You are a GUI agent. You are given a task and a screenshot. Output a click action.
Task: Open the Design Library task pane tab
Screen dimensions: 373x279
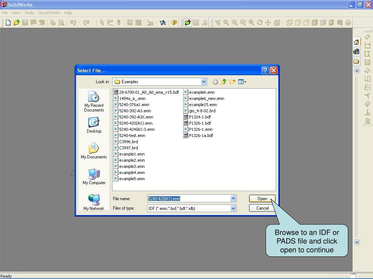356,52
